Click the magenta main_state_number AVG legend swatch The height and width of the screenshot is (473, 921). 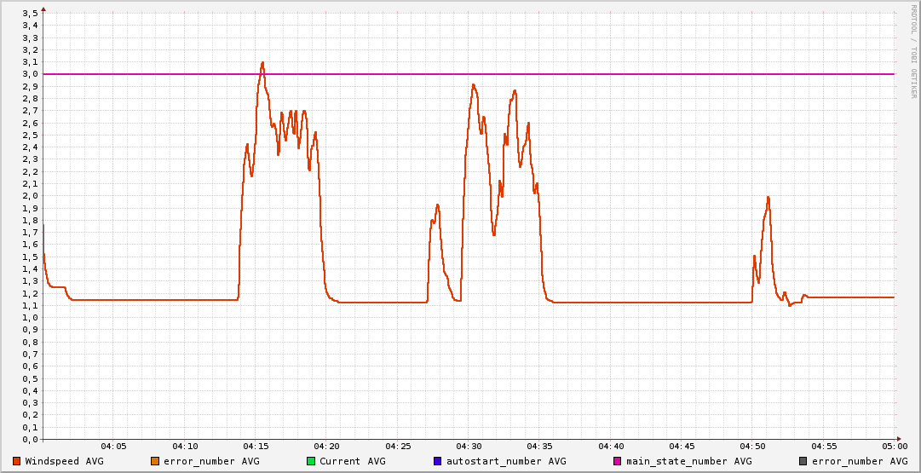[617, 461]
